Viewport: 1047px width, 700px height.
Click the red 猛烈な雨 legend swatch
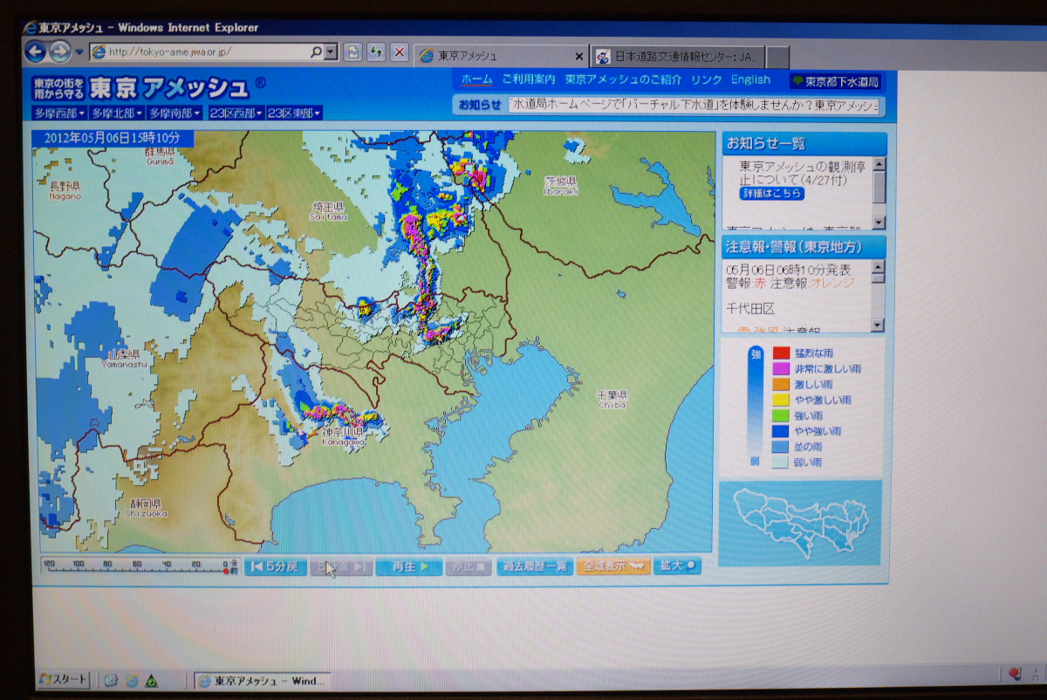(x=781, y=353)
